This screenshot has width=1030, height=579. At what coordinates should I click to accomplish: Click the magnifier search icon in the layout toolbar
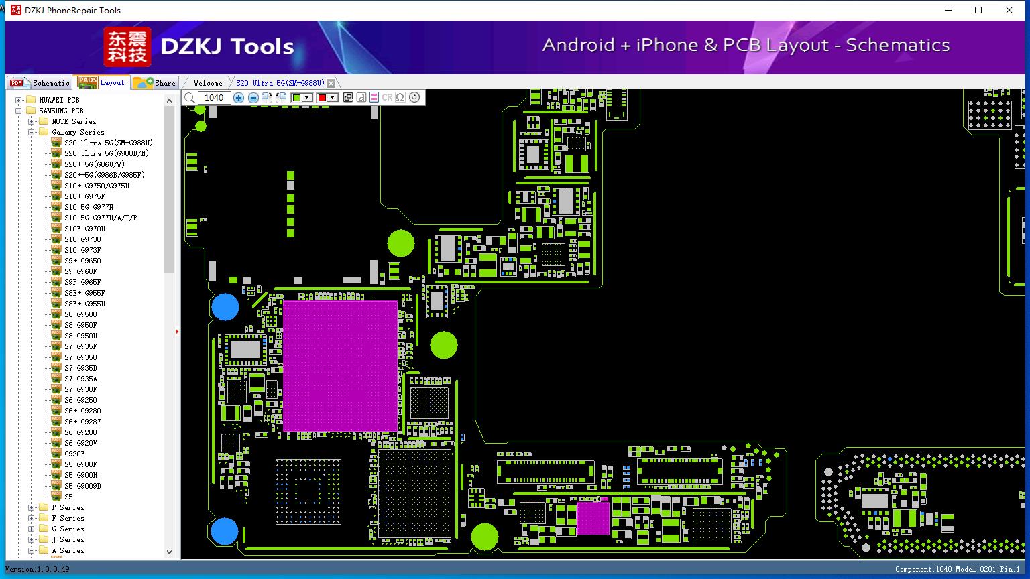click(x=190, y=98)
